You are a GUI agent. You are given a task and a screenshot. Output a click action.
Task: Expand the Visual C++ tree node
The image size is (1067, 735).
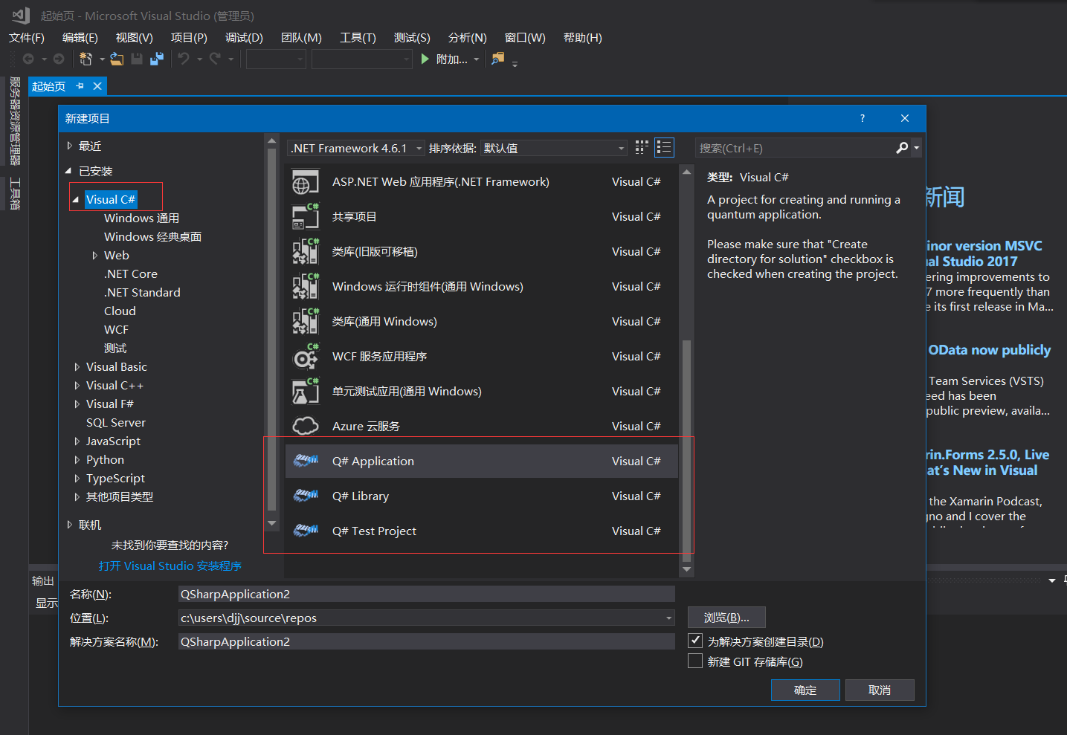[77, 385]
